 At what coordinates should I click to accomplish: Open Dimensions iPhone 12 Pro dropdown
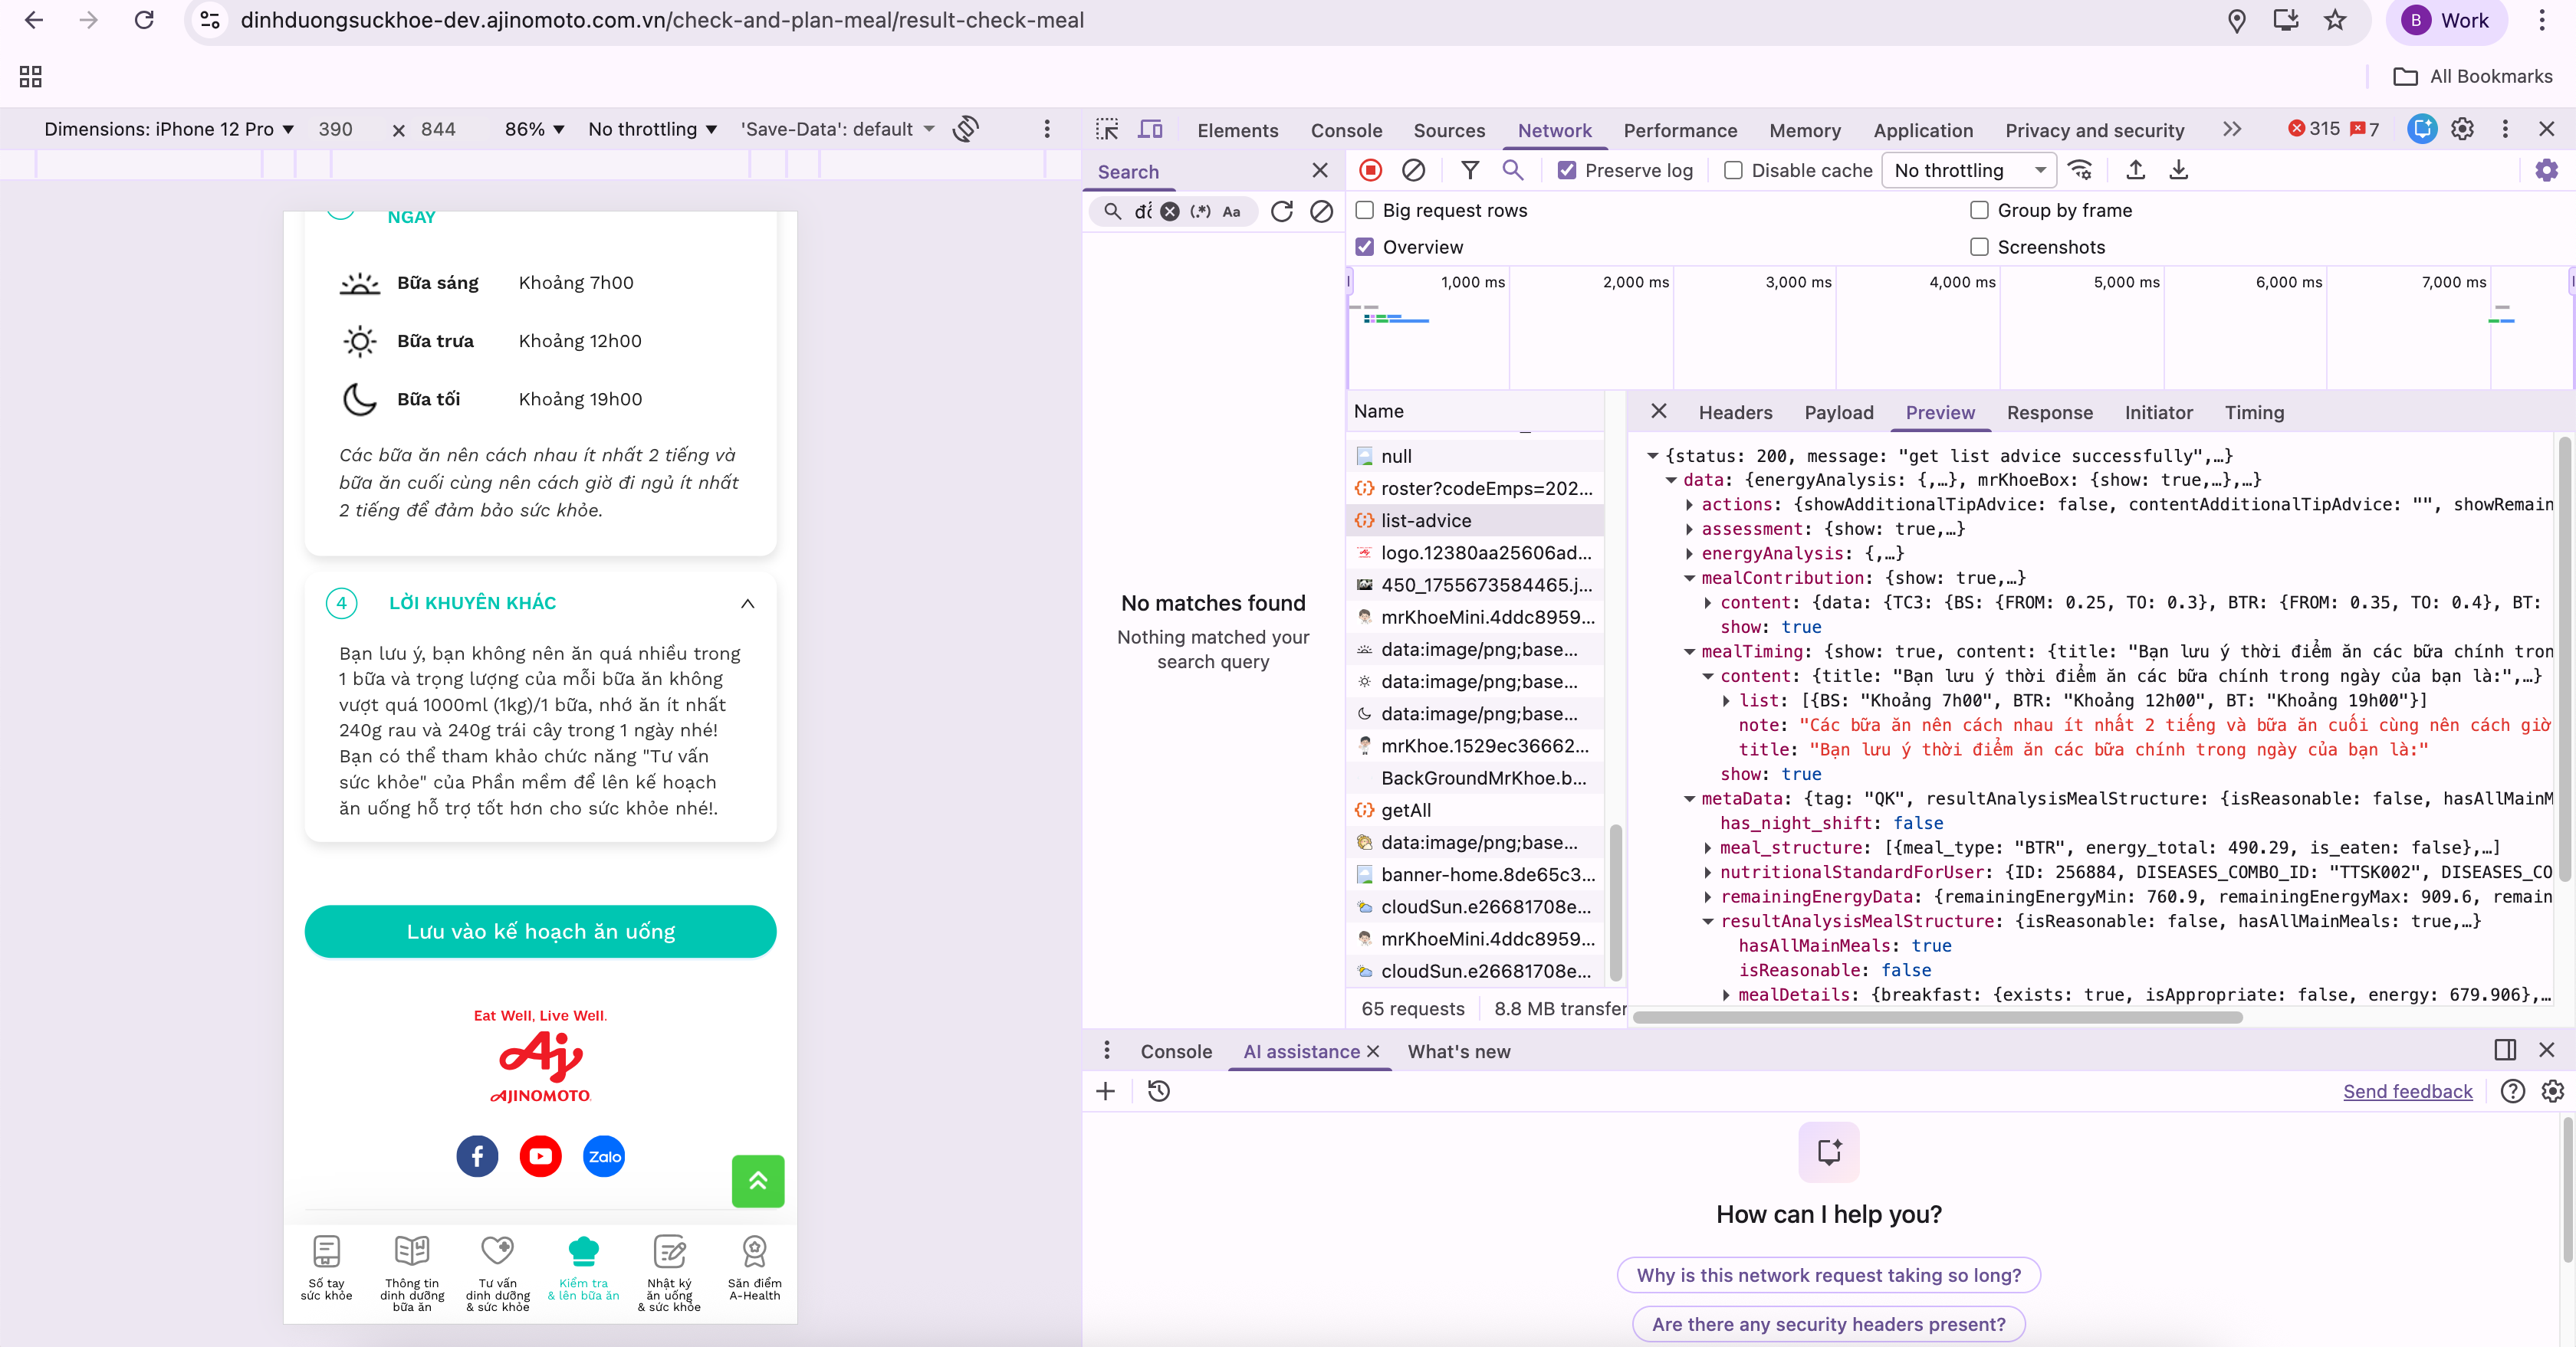[x=169, y=129]
